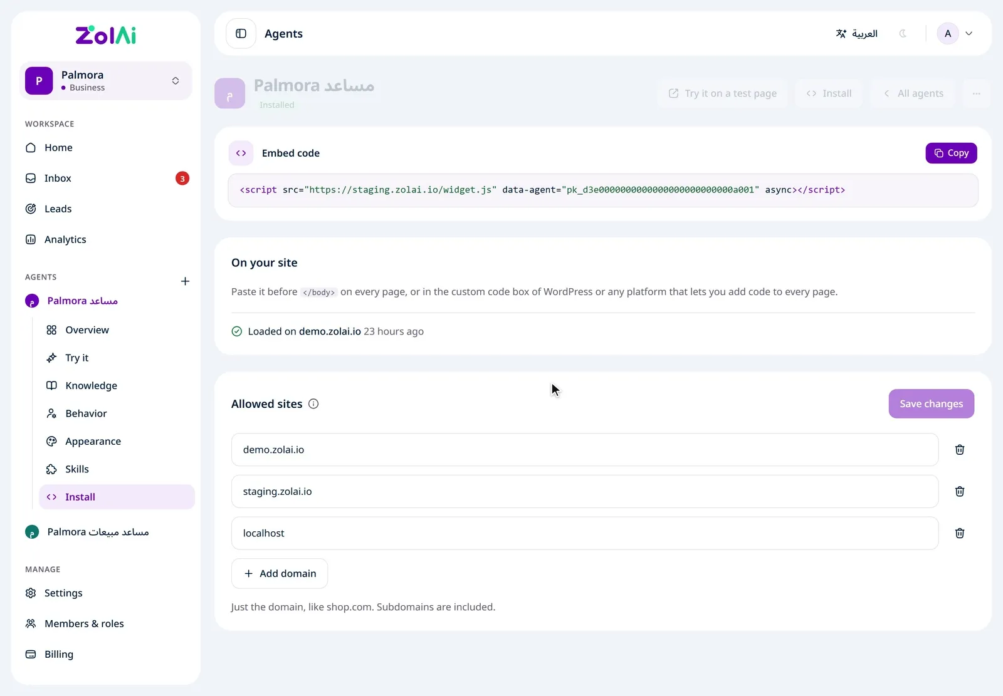This screenshot has height=696, width=1003.
Task: Select Install in agent submenu
Action: (x=117, y=497)
